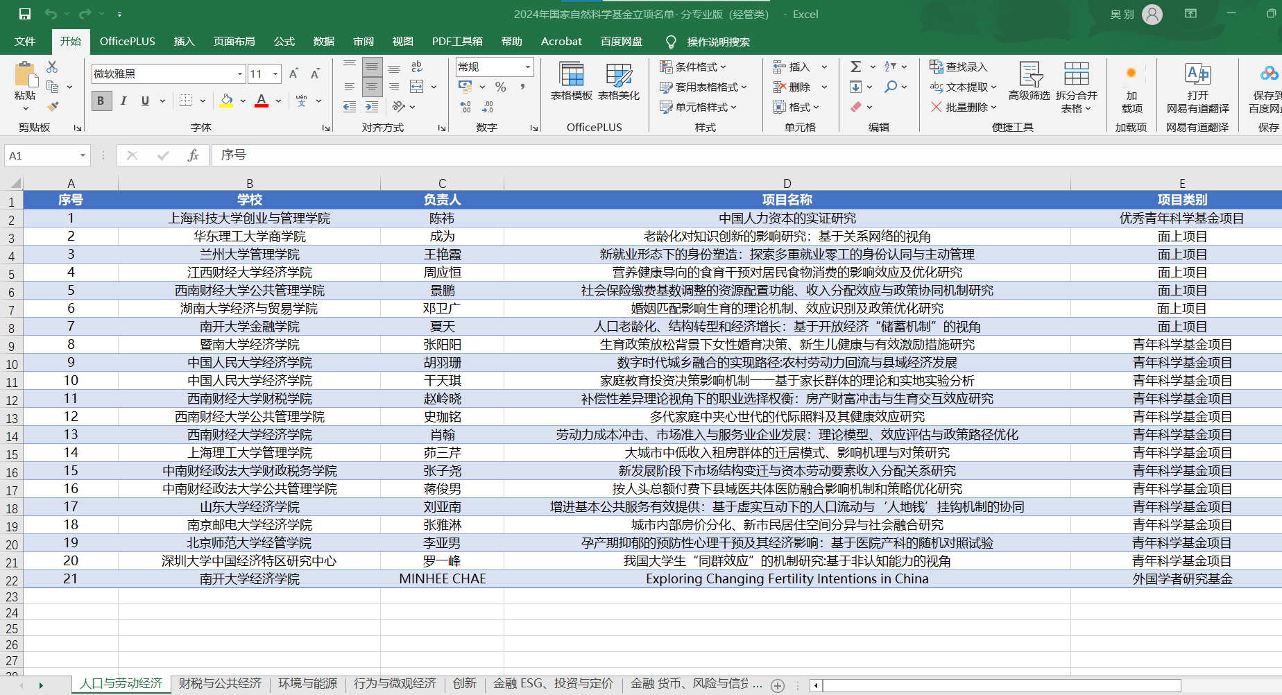
Task: Open the font name dropdown showing 微软雅黑
Action: [x=240, y=74]
